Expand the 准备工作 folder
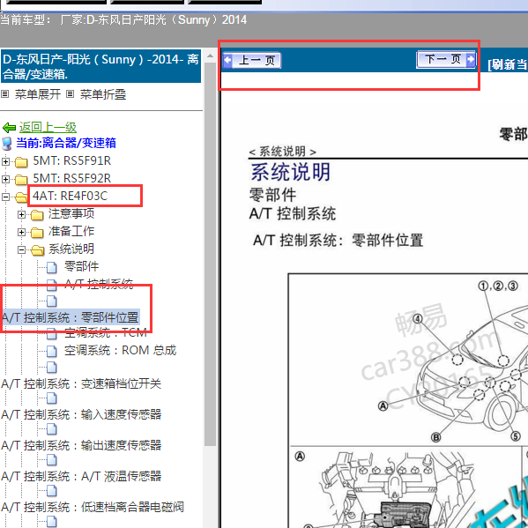This screenshot has height=528, width=528. (x=21, y=232)
